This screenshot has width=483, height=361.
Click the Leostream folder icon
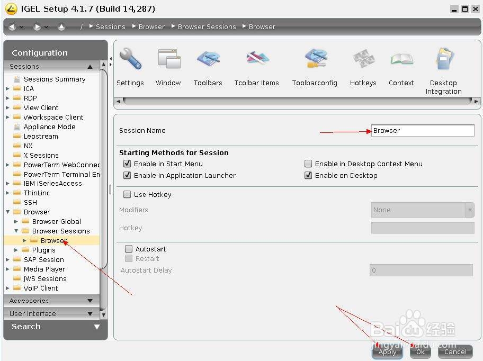[x=17, y=136]
